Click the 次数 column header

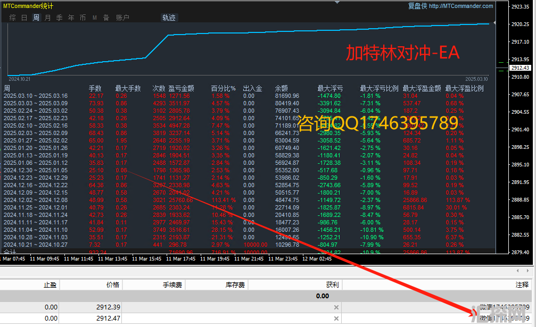pyautogui.click(x=159, y=88)
